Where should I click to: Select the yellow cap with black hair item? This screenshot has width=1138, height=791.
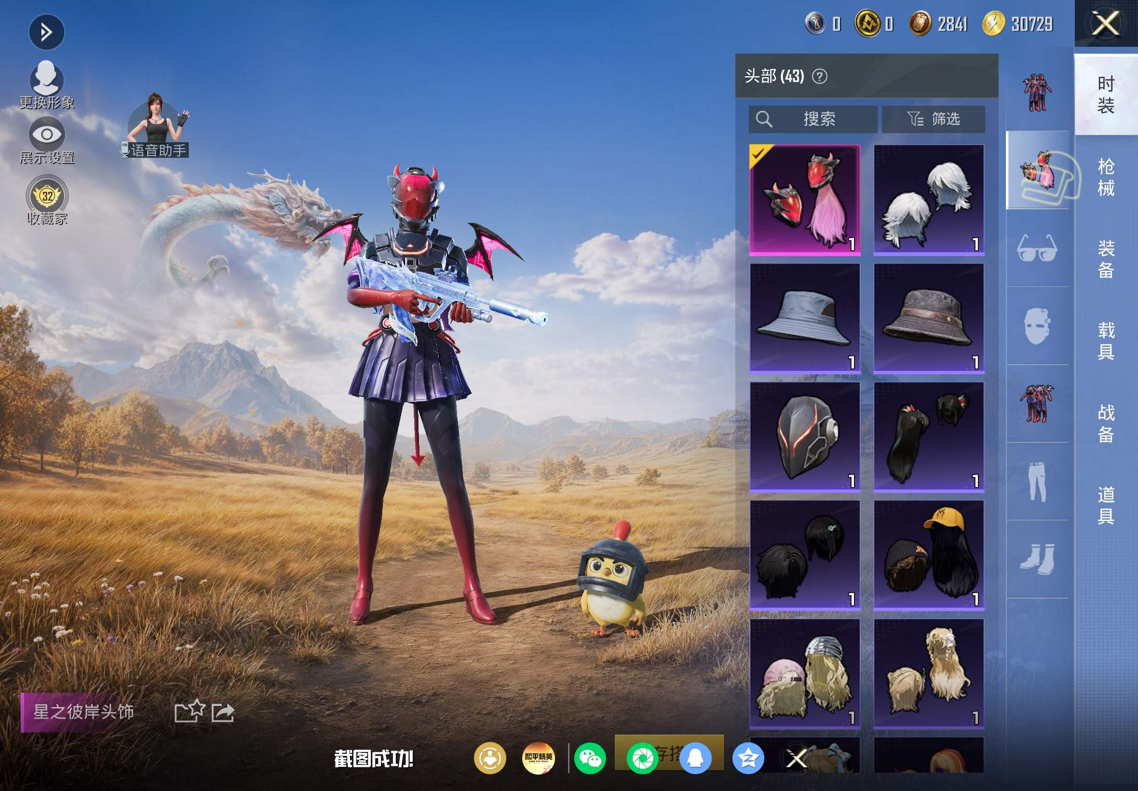pyautogui.click(x=928, y=555)
